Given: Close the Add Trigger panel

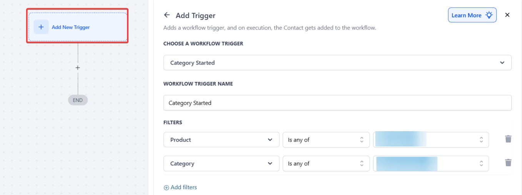Looking at the screenshot, I should click(507, 15).
